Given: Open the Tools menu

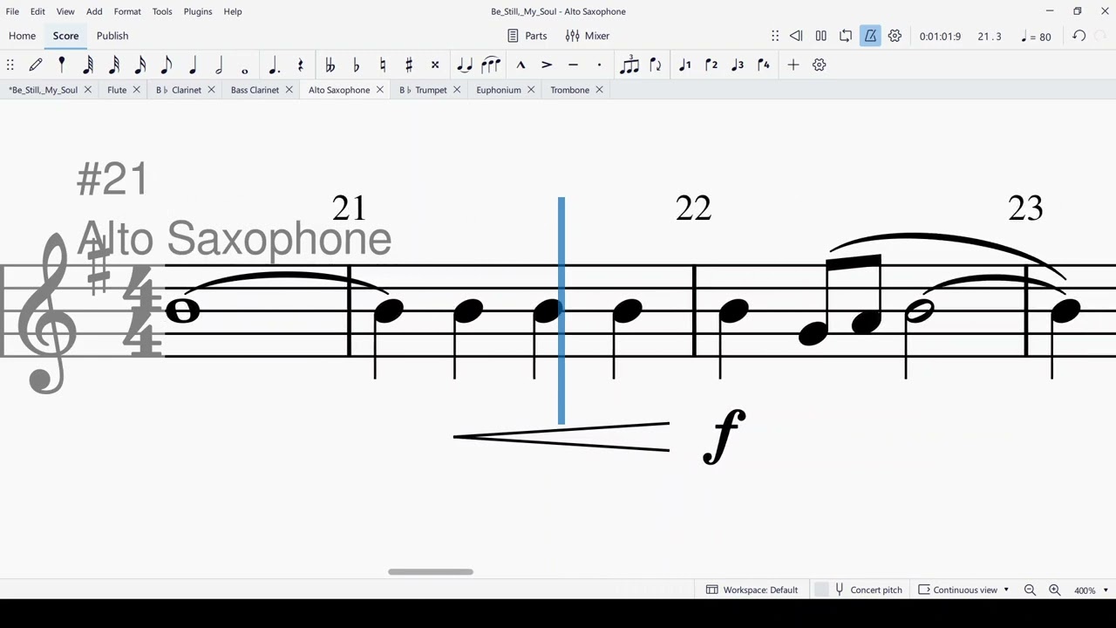Looking at the screenshot, I should click(x=162, y=11).
